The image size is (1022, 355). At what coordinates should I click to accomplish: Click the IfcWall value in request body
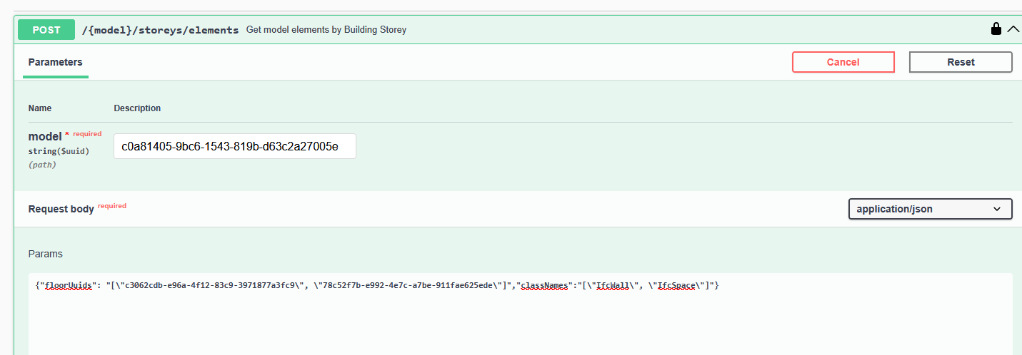click(x=614, y=285)
